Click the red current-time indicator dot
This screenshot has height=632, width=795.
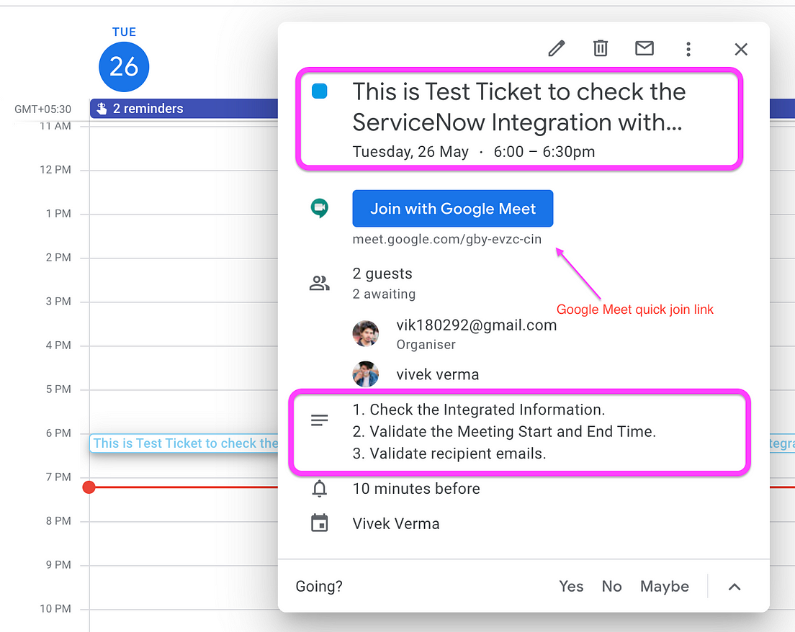click(89, 487)
